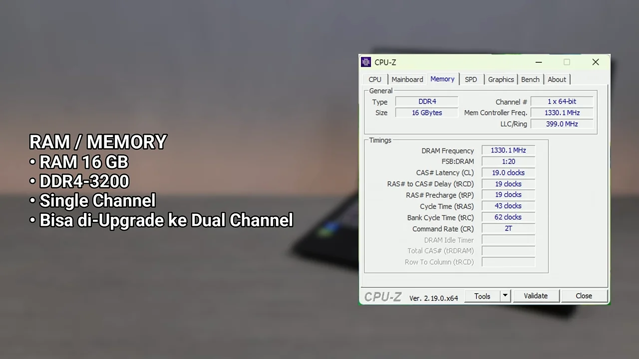Click the RAS# Precharge value field
This screenshot has height=359, width=639.
(508, 195)
